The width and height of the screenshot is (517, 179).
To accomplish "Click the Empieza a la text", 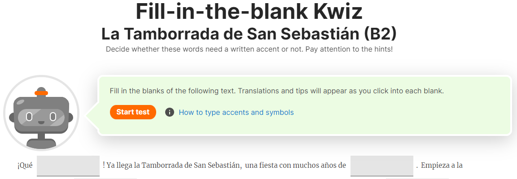I will [442, 166].
